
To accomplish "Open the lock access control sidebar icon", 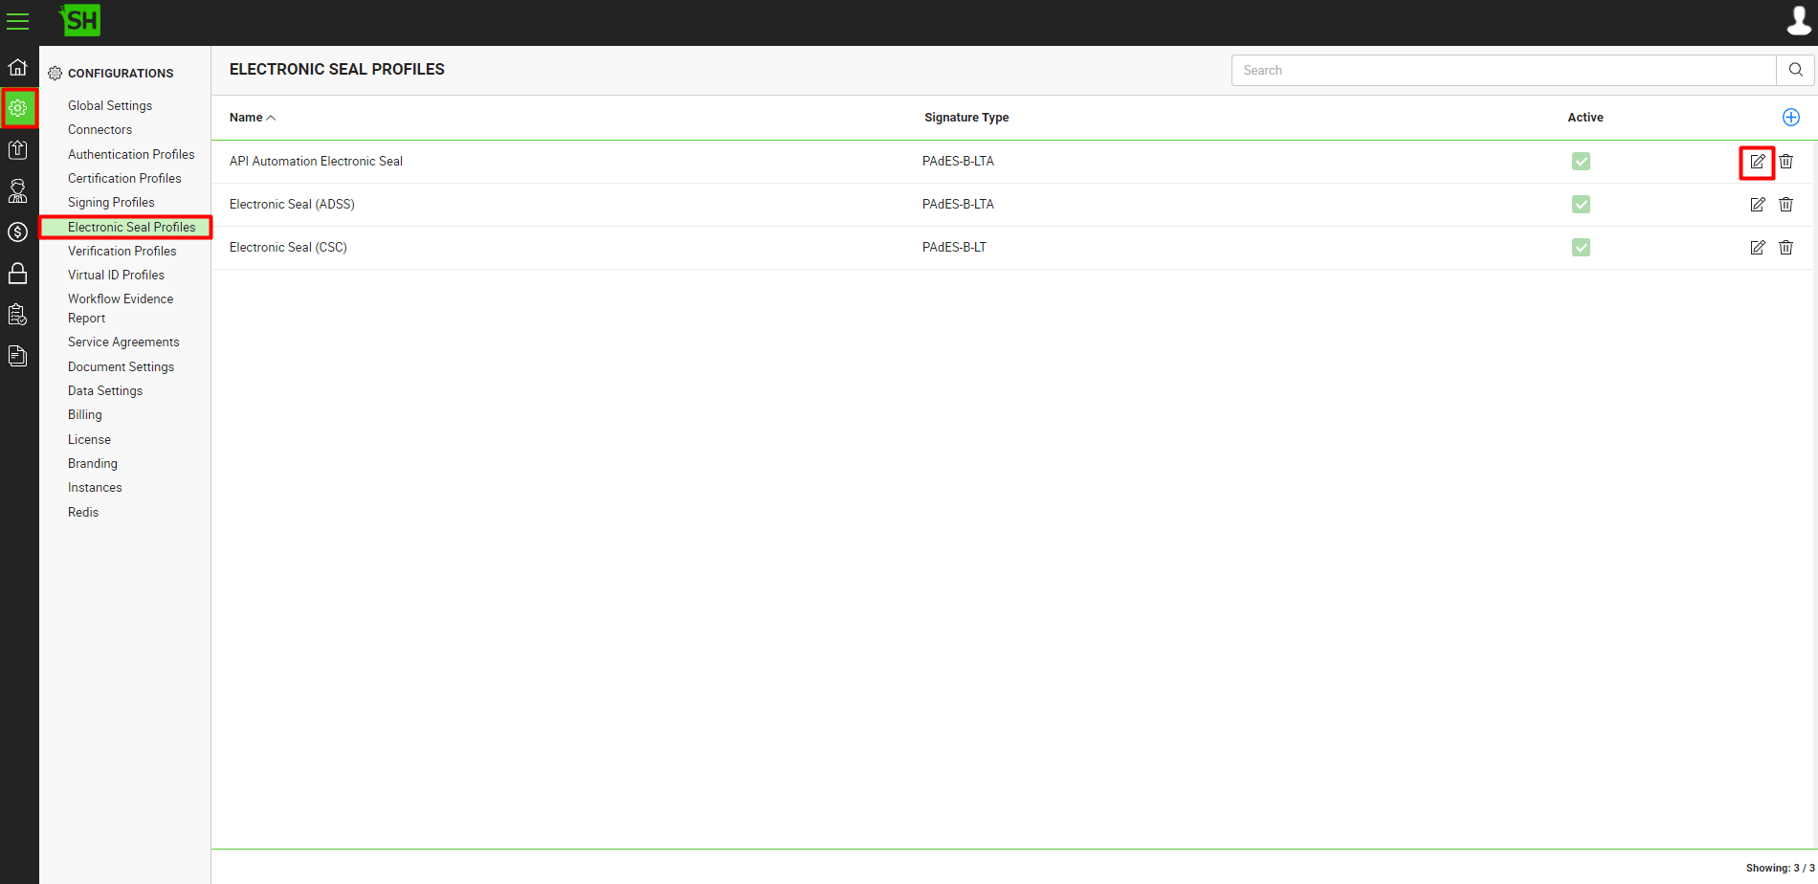I will pos(18,274).
